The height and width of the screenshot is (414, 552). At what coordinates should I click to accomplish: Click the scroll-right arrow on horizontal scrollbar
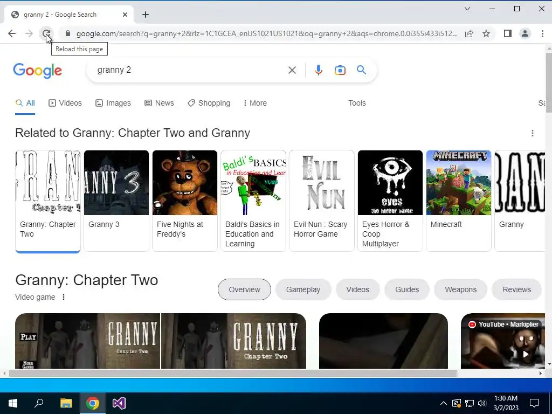click(541, 373)
